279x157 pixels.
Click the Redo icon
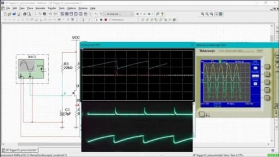[55, 14]
